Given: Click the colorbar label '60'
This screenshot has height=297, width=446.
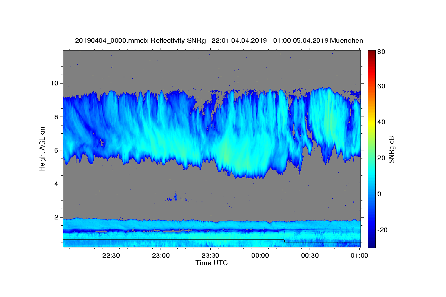Looking at the screenshot, I should [381, 86].
